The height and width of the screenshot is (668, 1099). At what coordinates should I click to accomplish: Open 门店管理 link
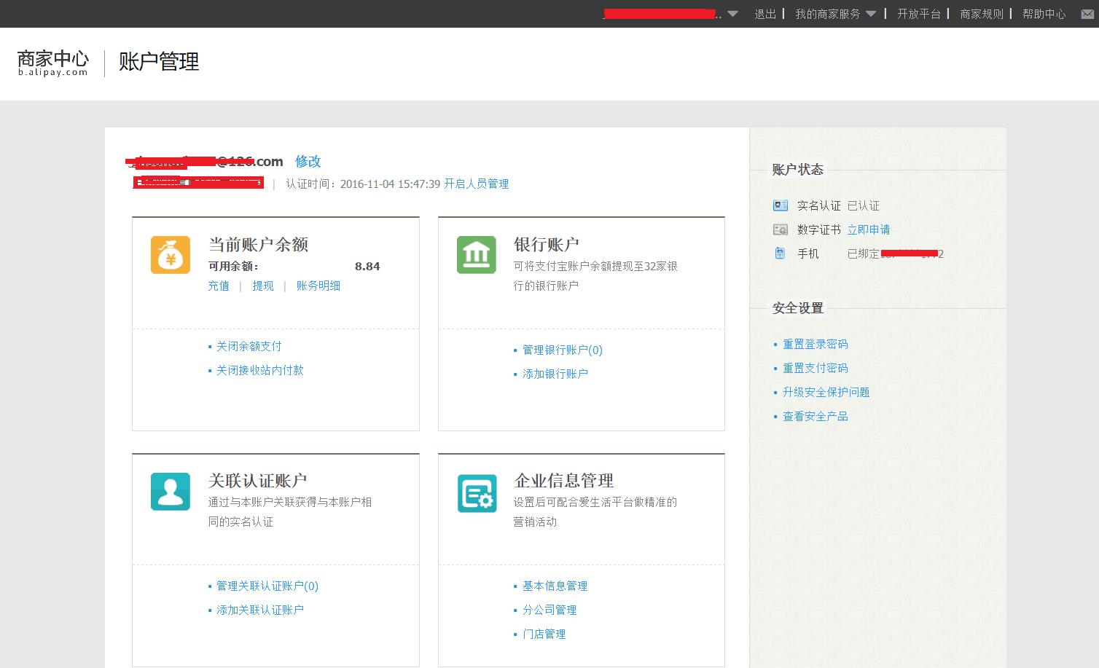coord(544,634)
